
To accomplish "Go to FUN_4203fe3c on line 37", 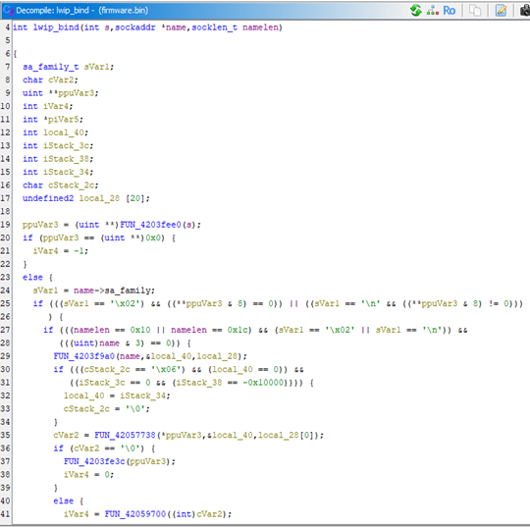I will pyautogui.click(x=94, y=461).
